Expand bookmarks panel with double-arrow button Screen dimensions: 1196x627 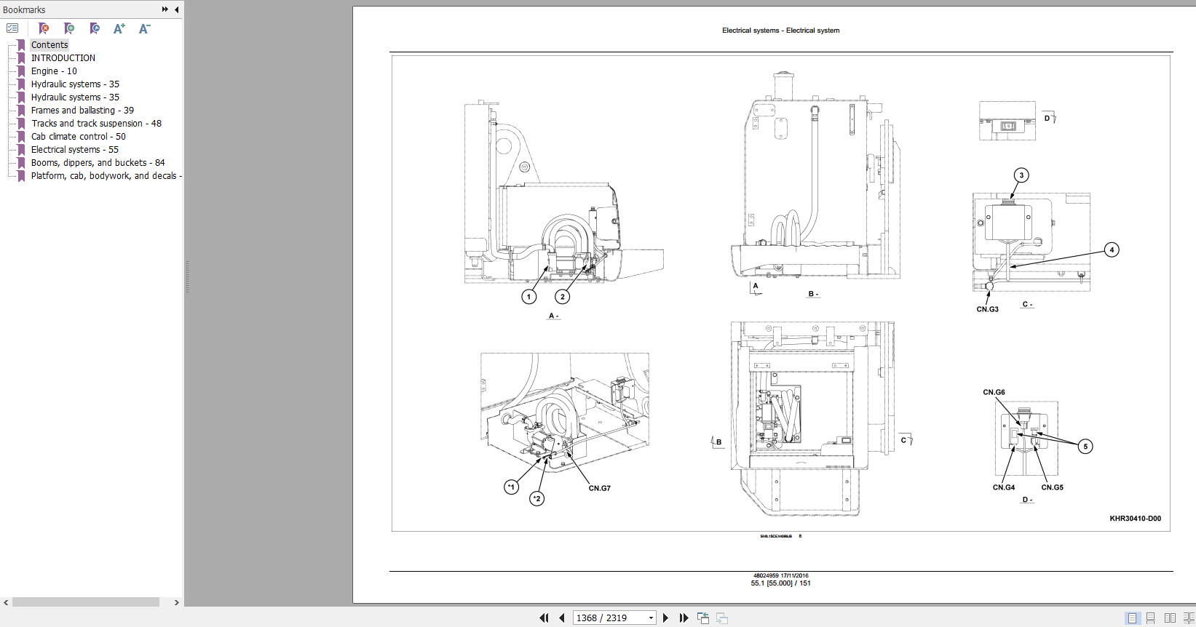click(165, 9)
